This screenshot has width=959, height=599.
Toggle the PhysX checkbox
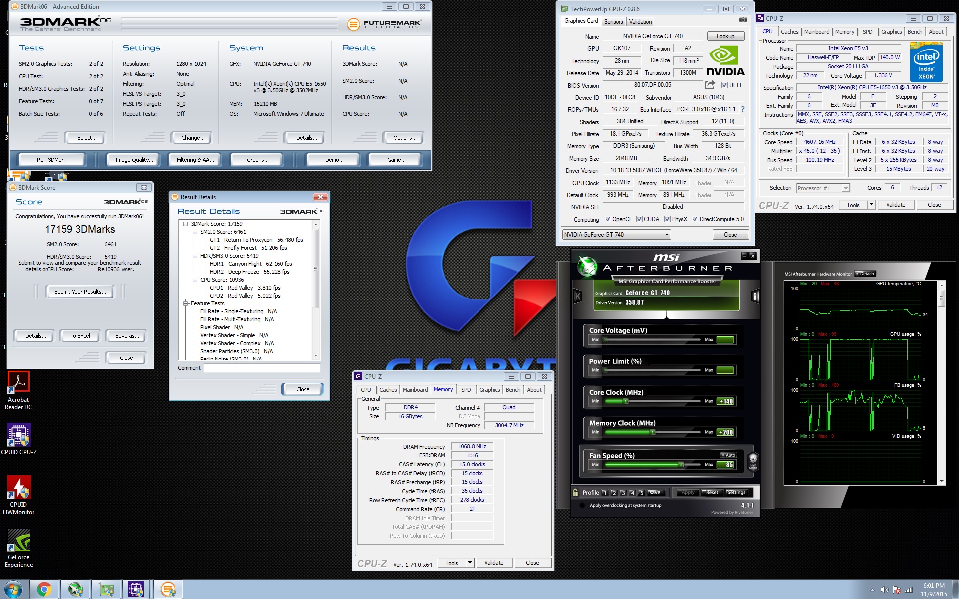click(x=667, y=219)
